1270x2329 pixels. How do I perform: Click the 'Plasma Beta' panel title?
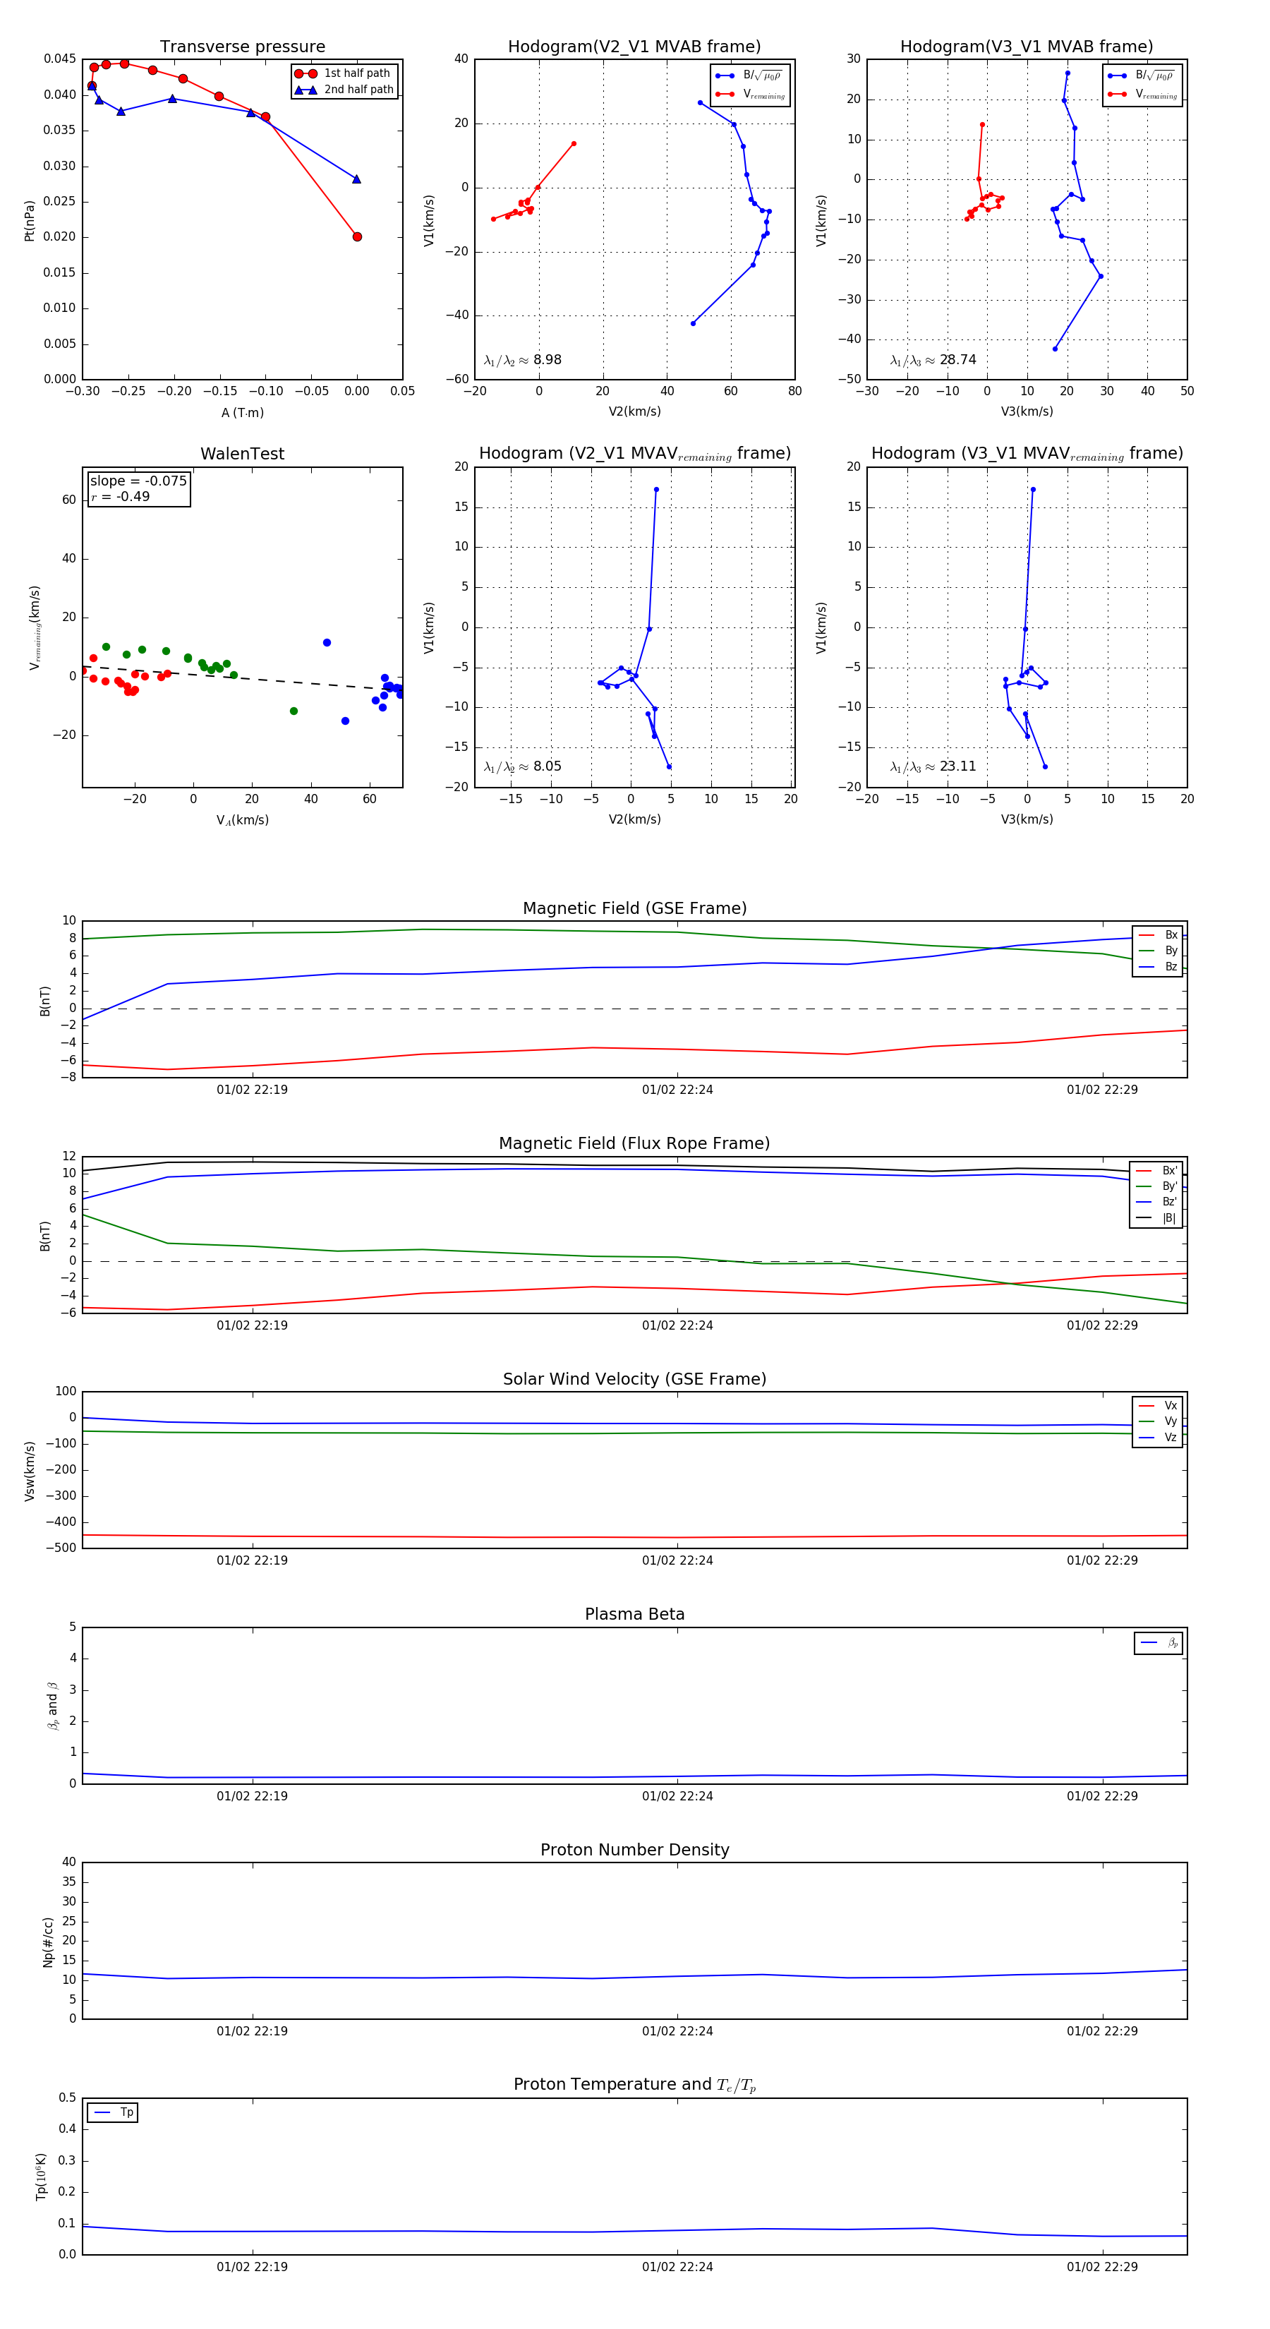[x=634, y=1615]
